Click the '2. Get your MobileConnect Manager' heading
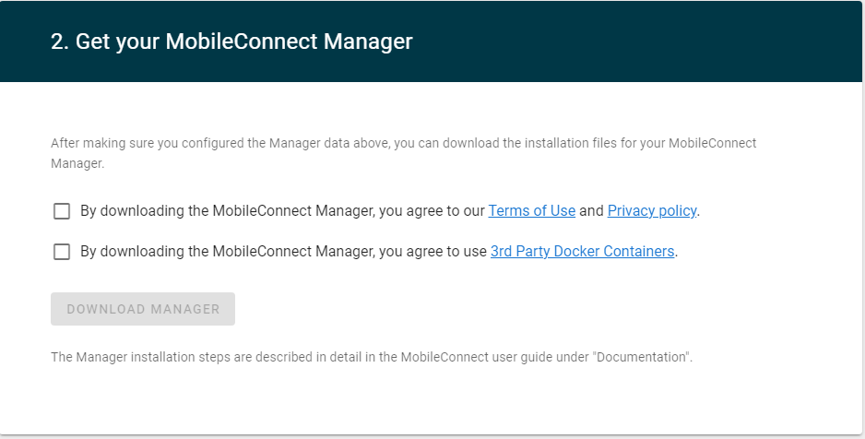 tap(231, 42)
